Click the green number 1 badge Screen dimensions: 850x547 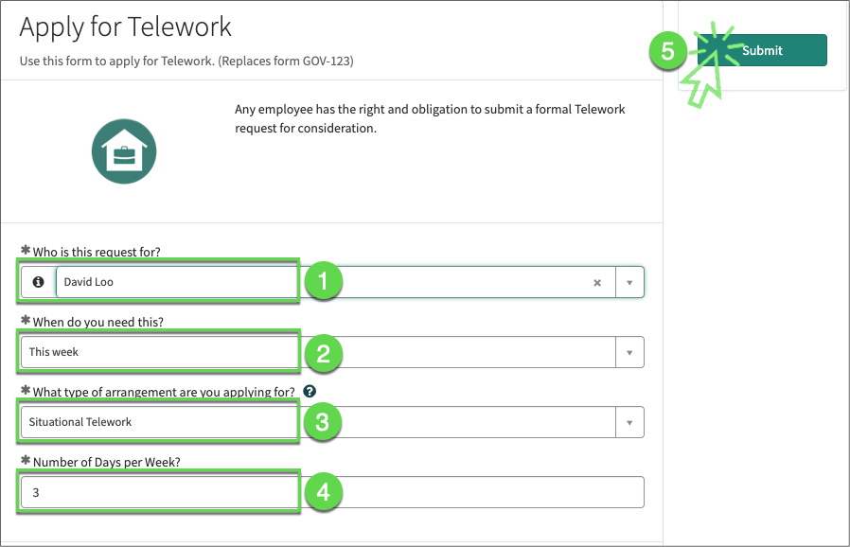coord(322,282)
